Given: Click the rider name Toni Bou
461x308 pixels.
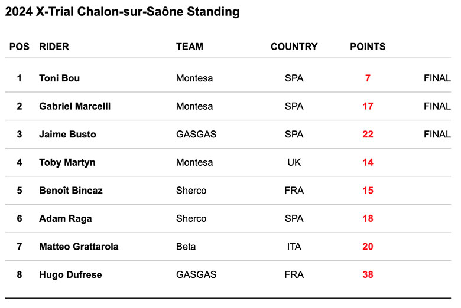Looking at the screenshot, I should coord(59,78).
